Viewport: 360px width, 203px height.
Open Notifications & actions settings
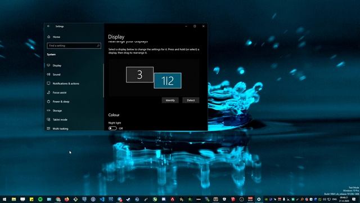coord(66,83)
